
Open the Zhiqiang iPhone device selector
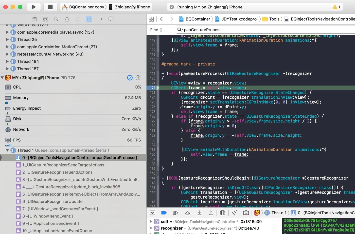(130, 7)
